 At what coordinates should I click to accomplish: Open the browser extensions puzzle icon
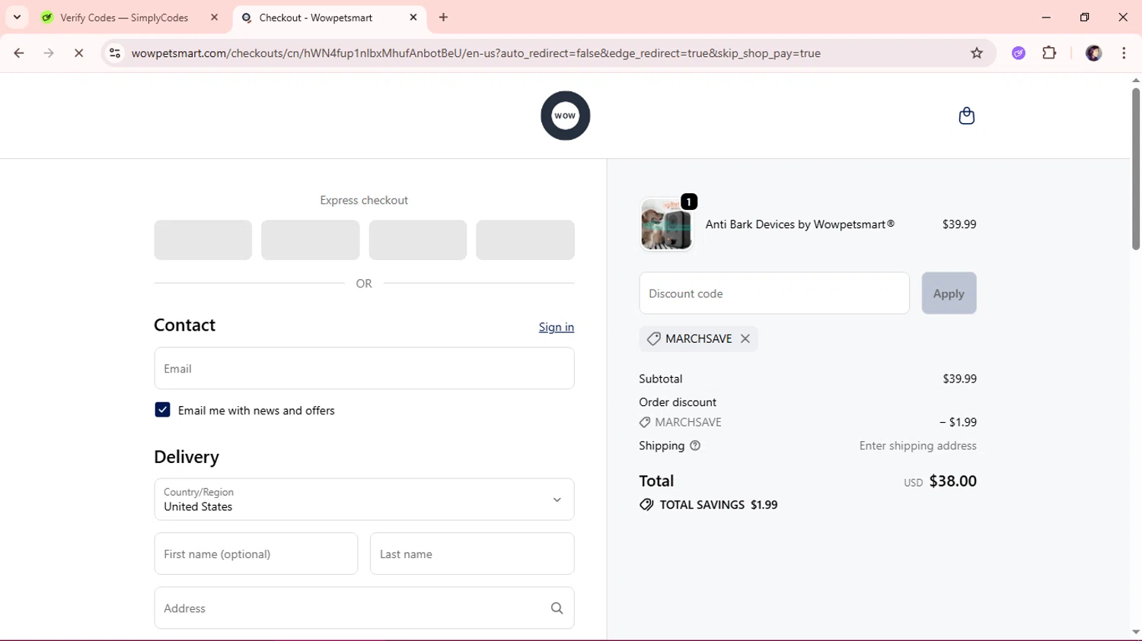coord(1049,53)
